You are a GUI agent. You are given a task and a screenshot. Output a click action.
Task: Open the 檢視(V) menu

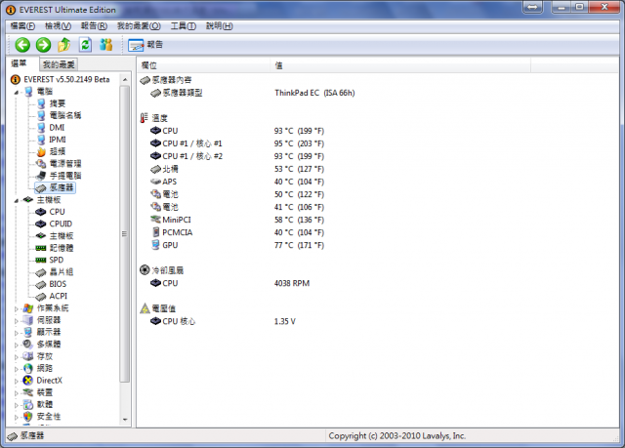click(x=58, y=26)
